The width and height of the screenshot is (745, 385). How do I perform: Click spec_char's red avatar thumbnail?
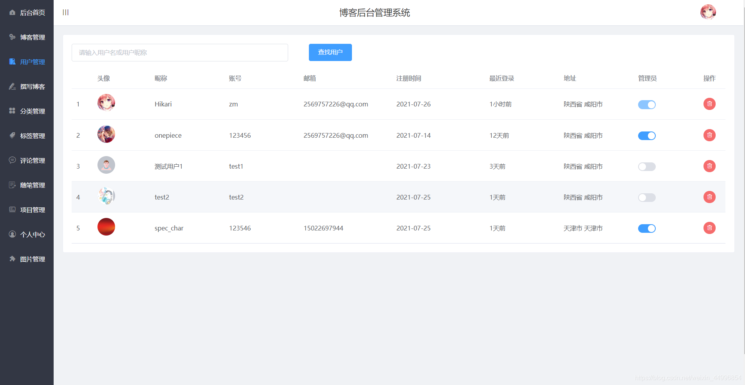(x=106, y=227)
